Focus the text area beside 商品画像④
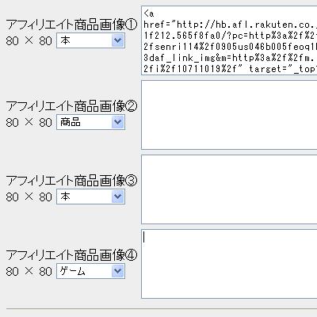 click(x=229, y=264)
